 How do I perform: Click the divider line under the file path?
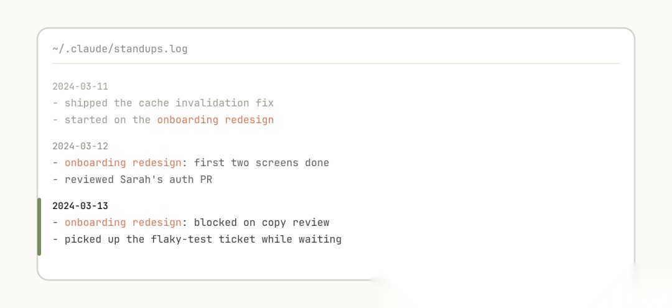336,63
